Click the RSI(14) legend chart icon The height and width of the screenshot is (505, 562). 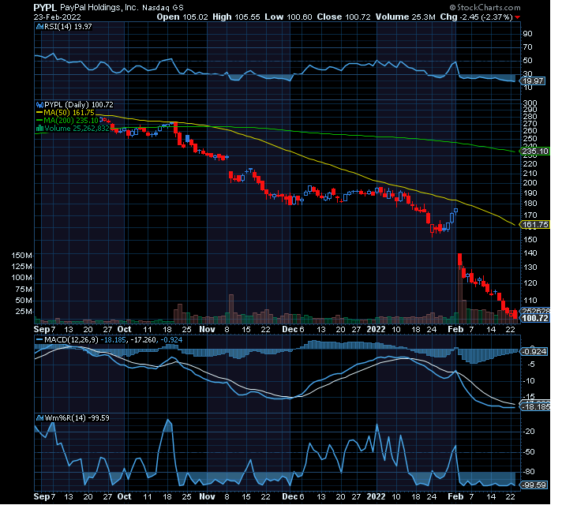tap(39, 27)
